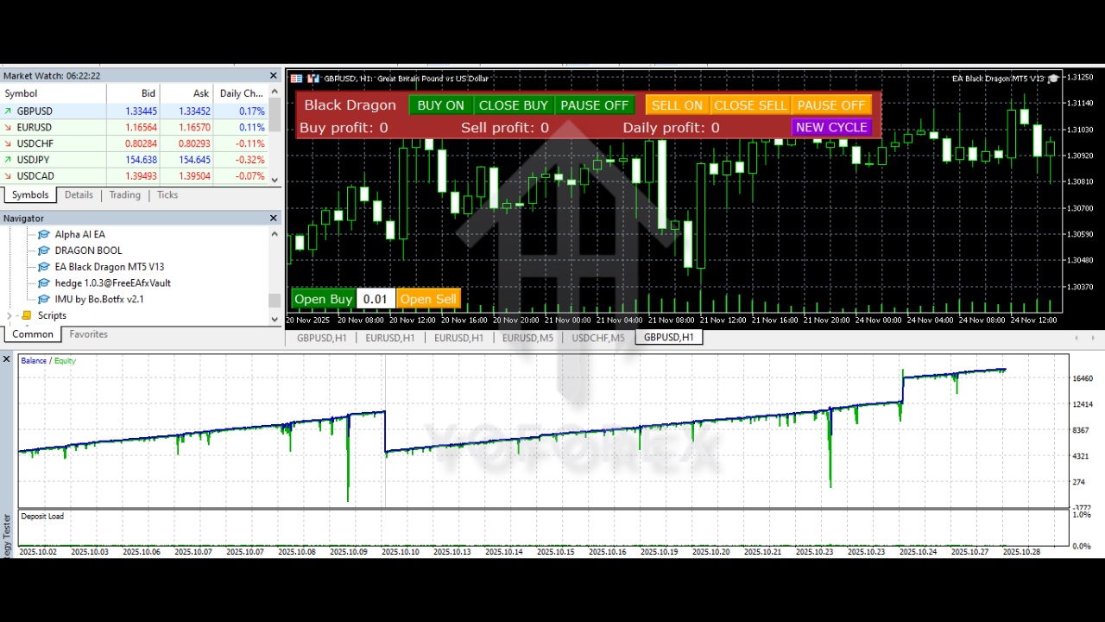Toggle the green BUY ON switch
1105x622 pixels.
[x=440, y=105]
